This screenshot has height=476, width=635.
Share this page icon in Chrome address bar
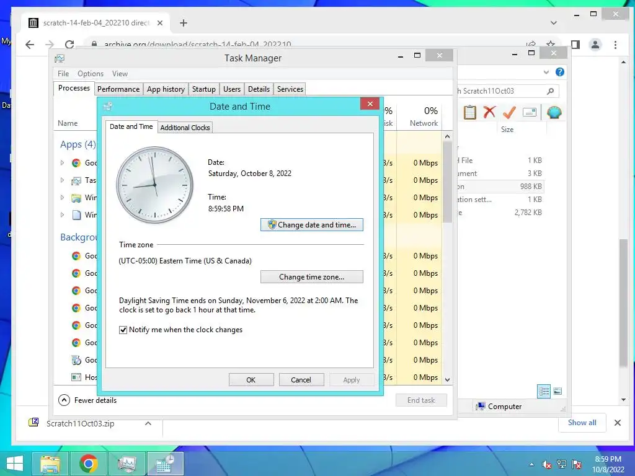531,45
